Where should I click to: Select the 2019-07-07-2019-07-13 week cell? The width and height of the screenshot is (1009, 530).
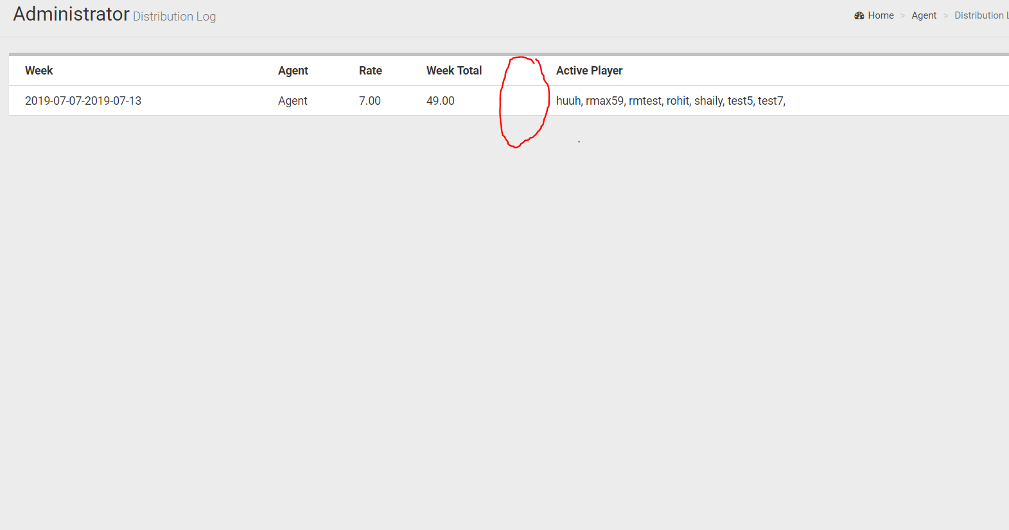[x=83, y=101]
